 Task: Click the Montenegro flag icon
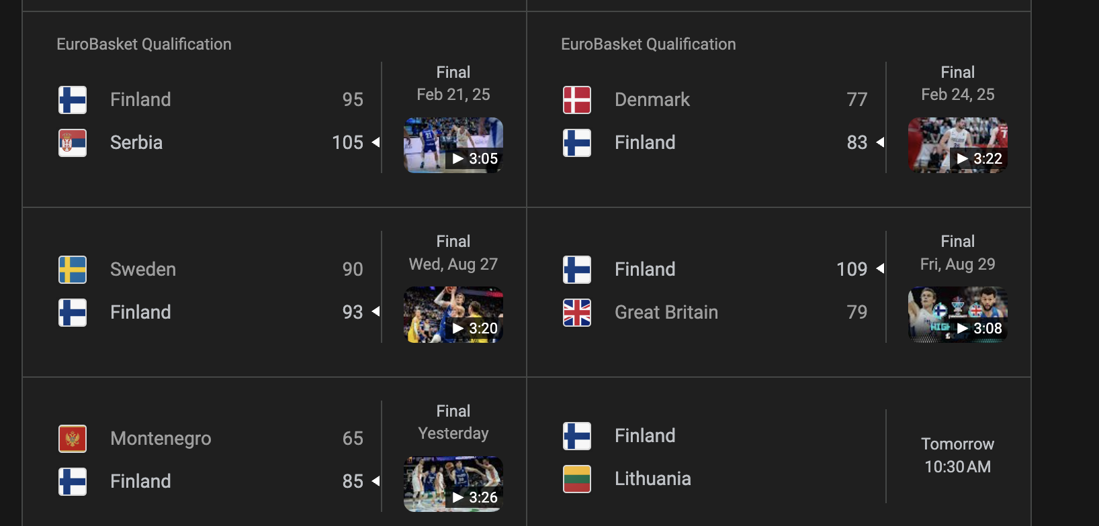73,439
